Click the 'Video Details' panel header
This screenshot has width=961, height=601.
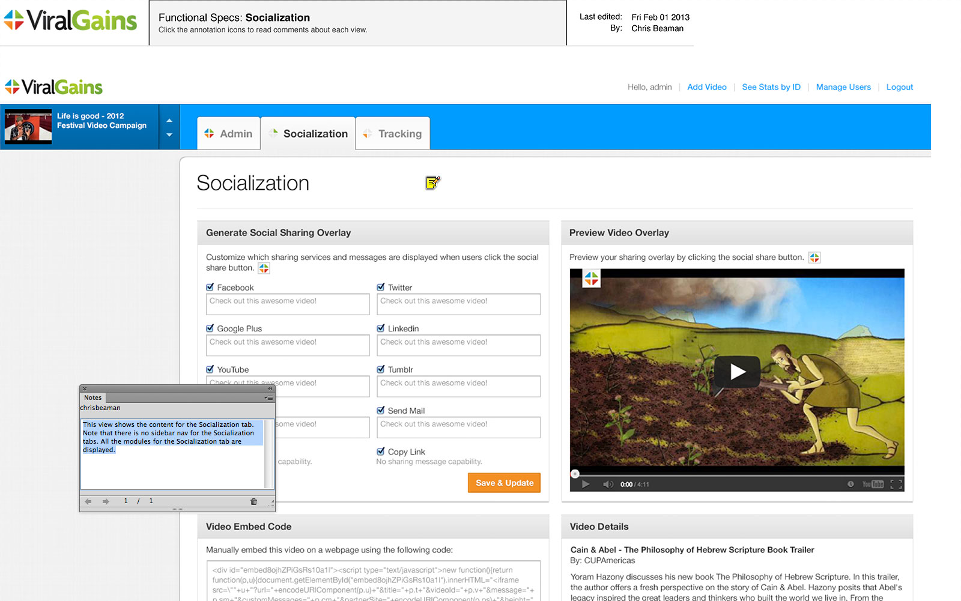coord(737,527)
